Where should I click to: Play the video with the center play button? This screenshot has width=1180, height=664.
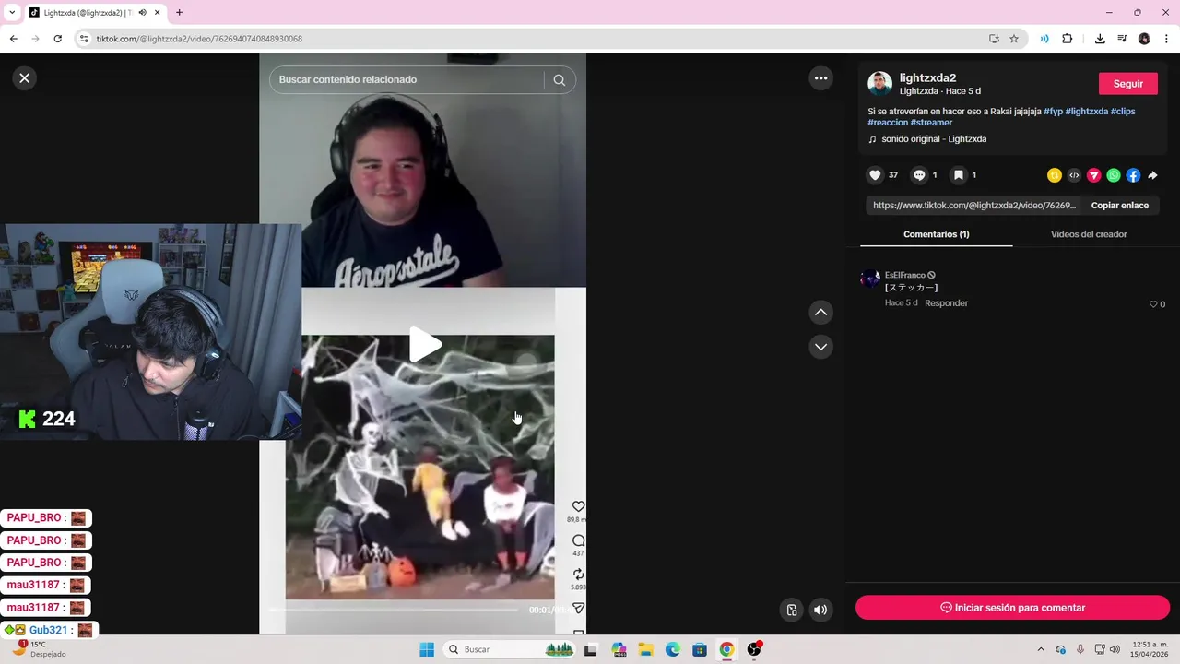click(425, 344)
